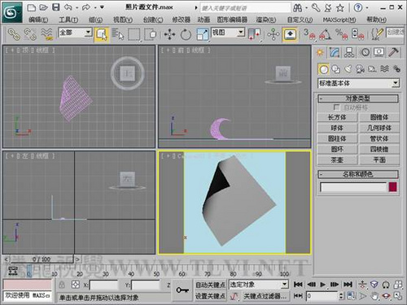
Task: Select the Helpers category icon
Action: 372,69
